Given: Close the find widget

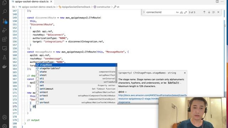Looking at the screenshot, I should click(x=218, y=12).
